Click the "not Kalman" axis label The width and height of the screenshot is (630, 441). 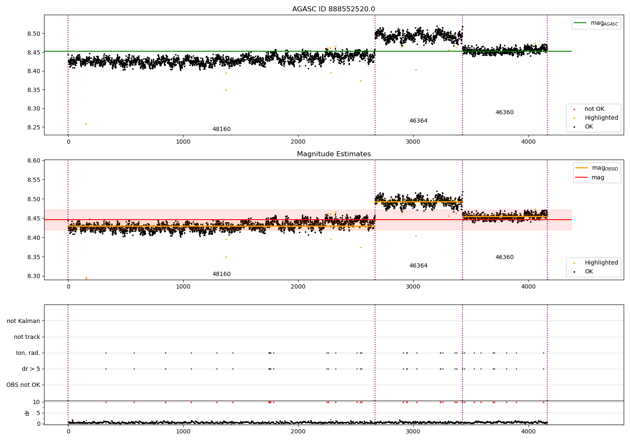tap(24, 321)
